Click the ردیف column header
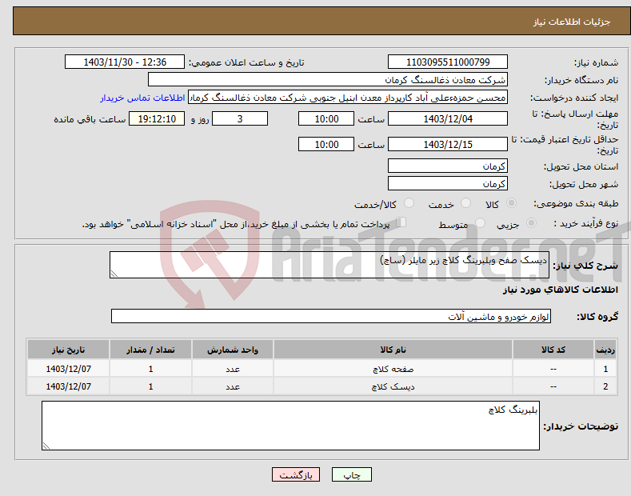The height and width of the screenshot is (496, 631). 605,350
